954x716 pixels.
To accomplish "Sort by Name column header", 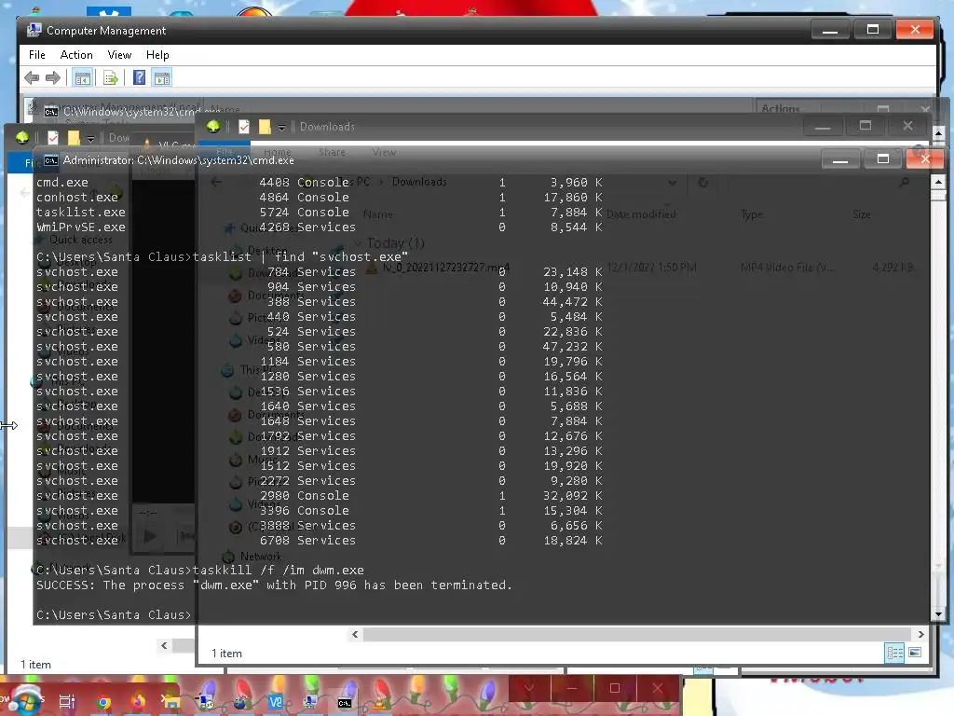I will [x=378, y=214].
